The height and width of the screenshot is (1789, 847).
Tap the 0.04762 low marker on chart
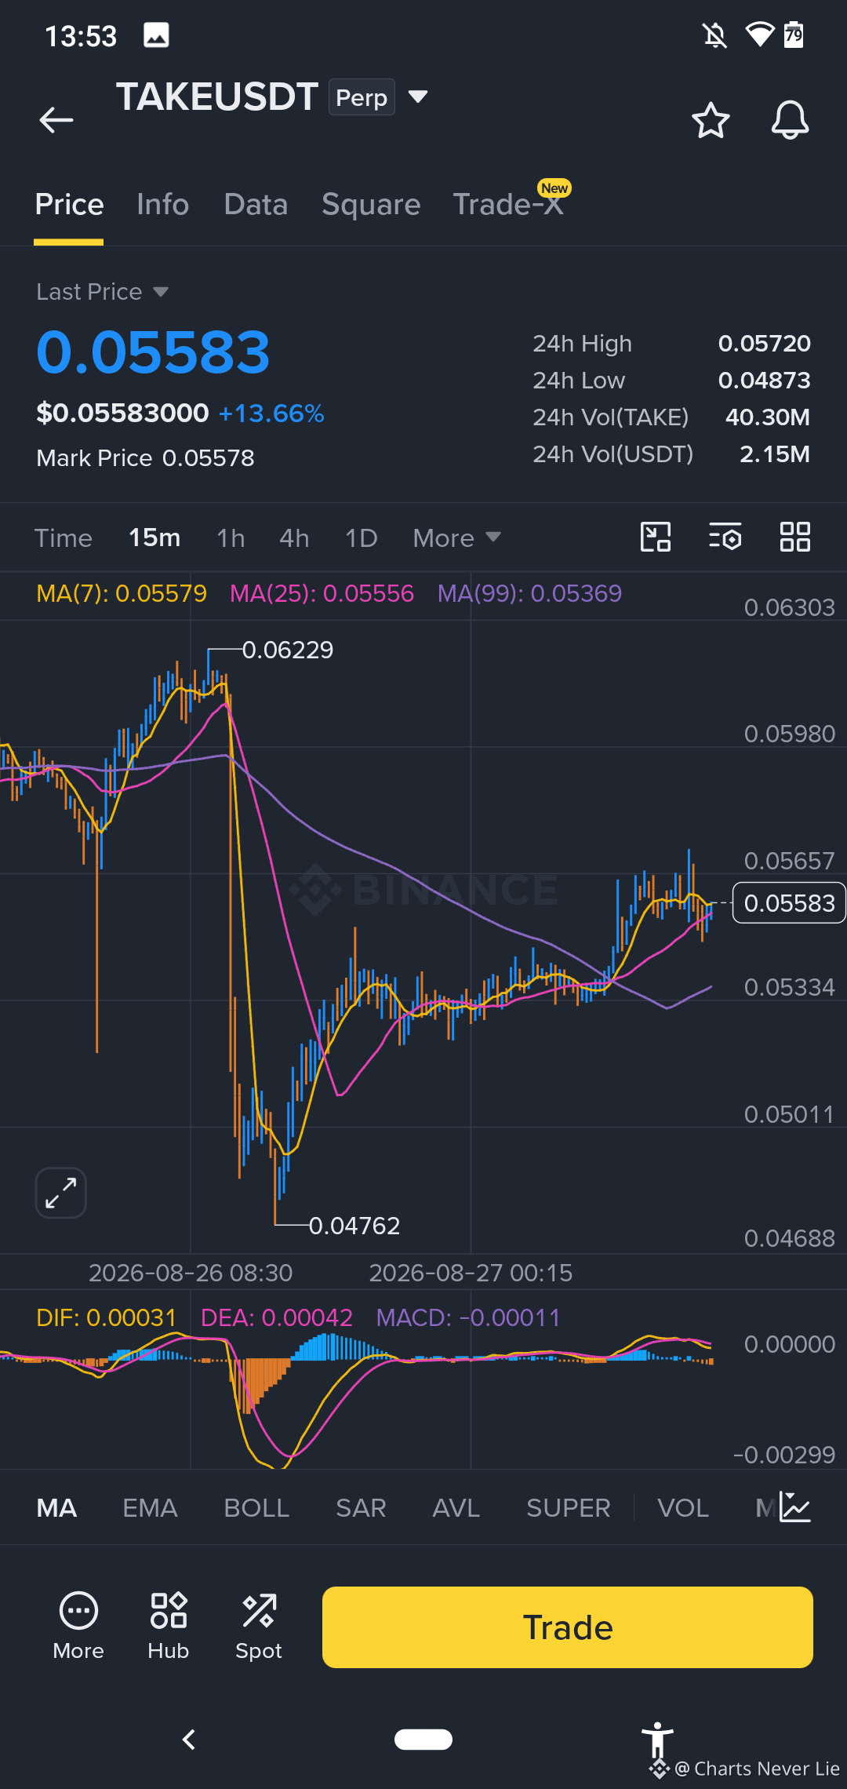[x=354, y=1226]
